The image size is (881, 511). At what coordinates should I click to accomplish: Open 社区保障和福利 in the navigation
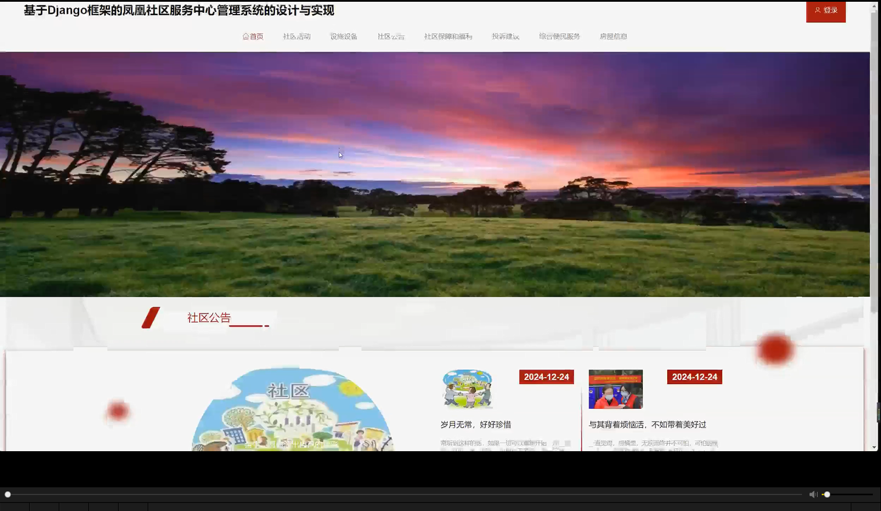coord(448,37)
